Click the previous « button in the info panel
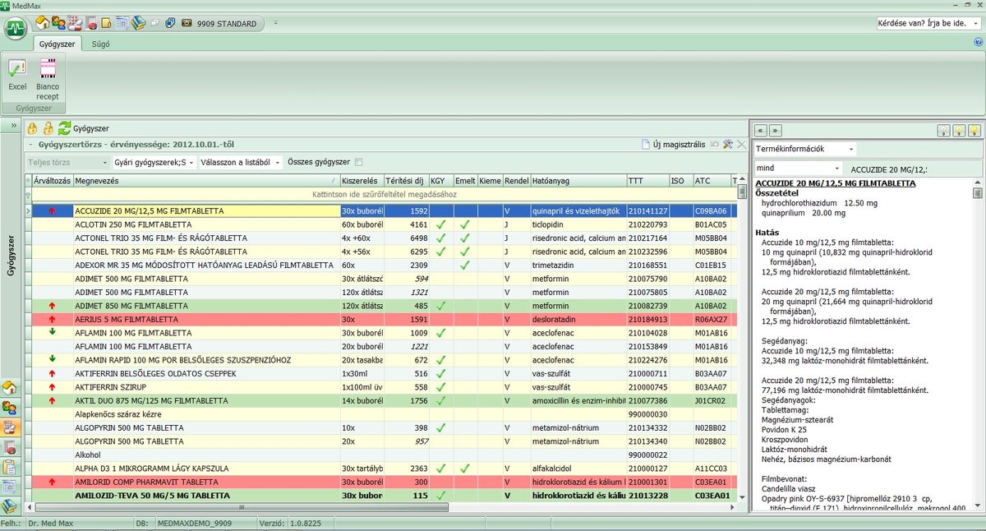The height and width of the screenshot is (531, 986). click(x=760, y=130)
